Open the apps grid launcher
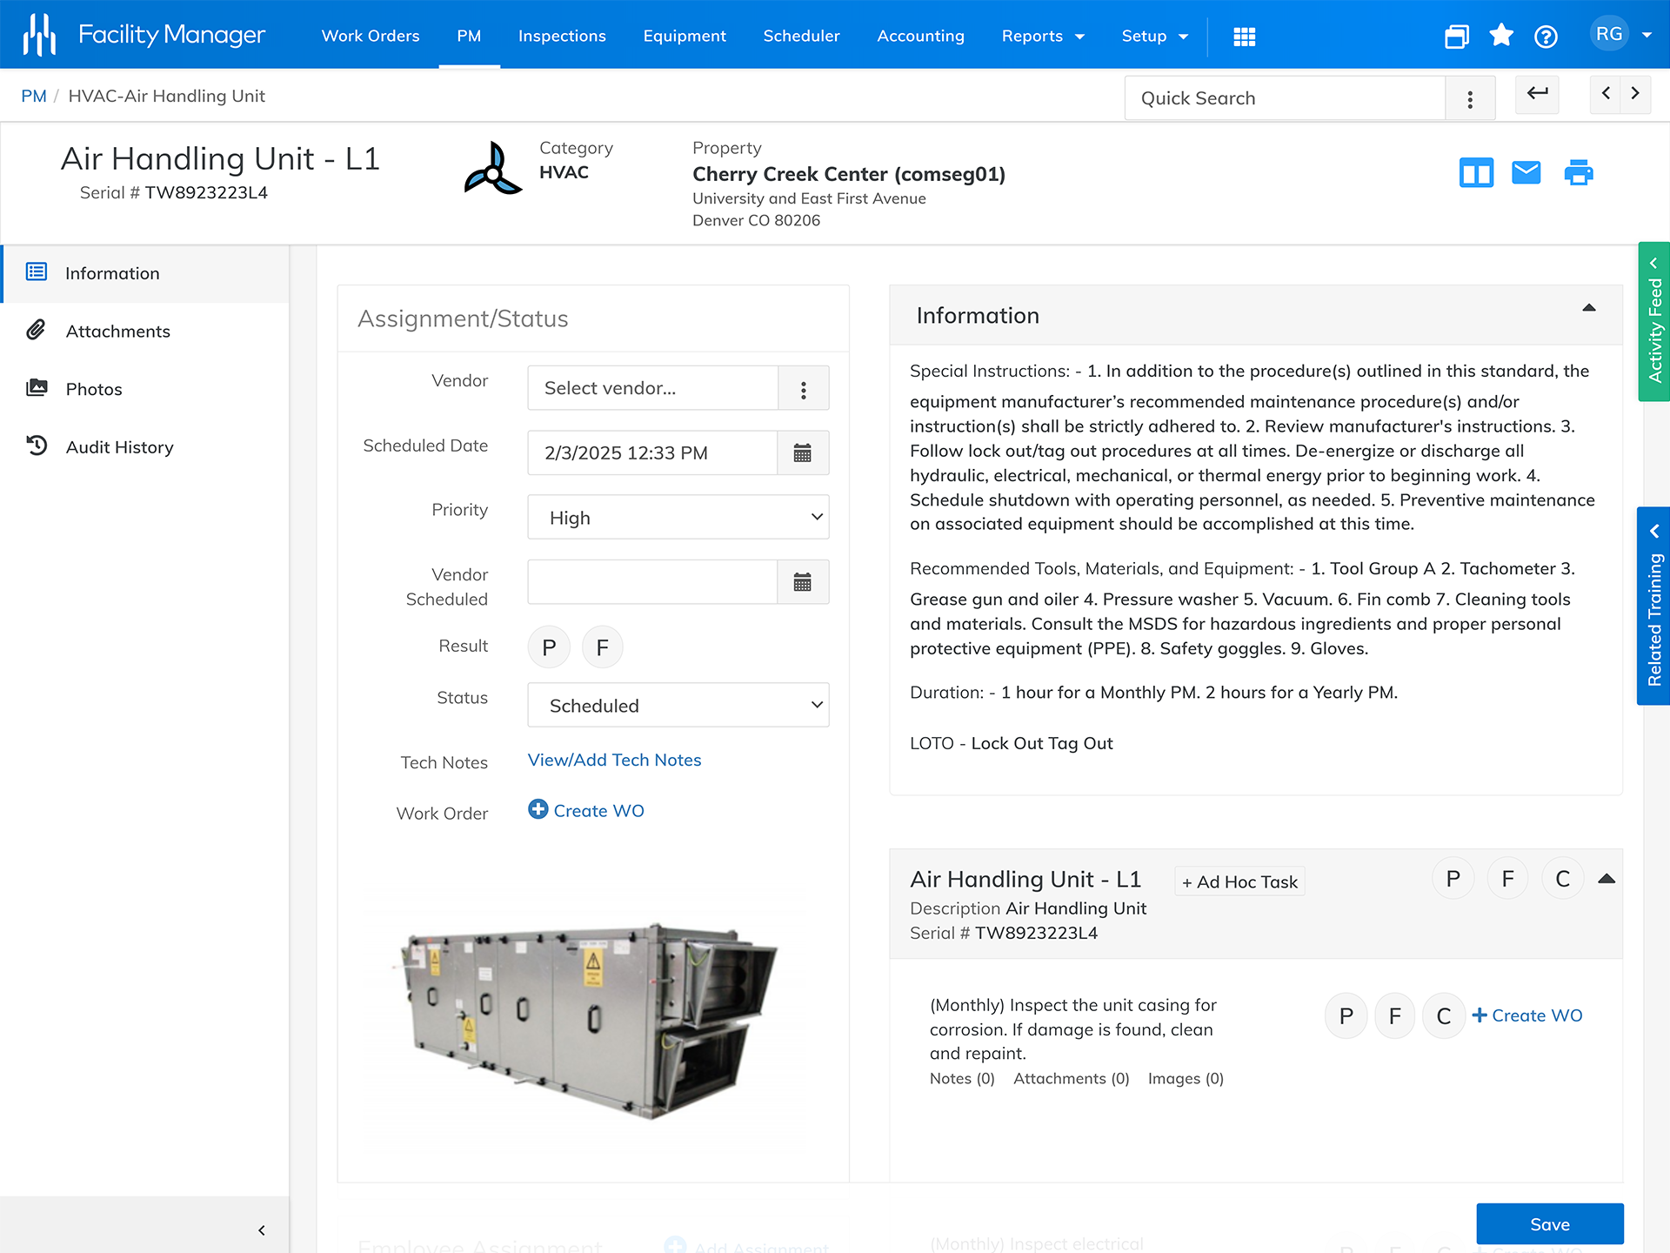 point(1245,36)
